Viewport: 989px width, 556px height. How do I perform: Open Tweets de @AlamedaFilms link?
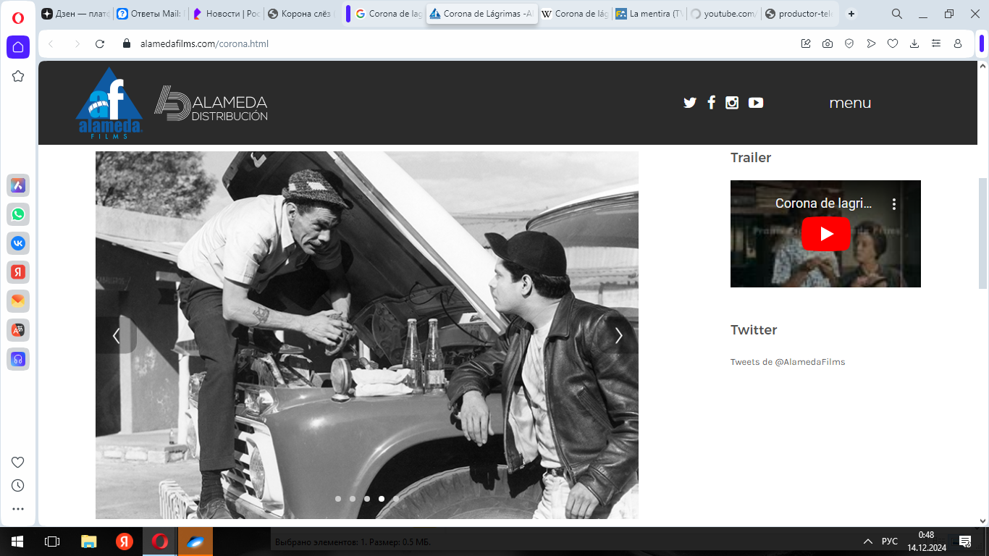(x=788, y=362)
